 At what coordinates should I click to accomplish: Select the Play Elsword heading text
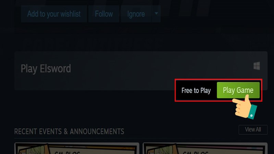46,68
